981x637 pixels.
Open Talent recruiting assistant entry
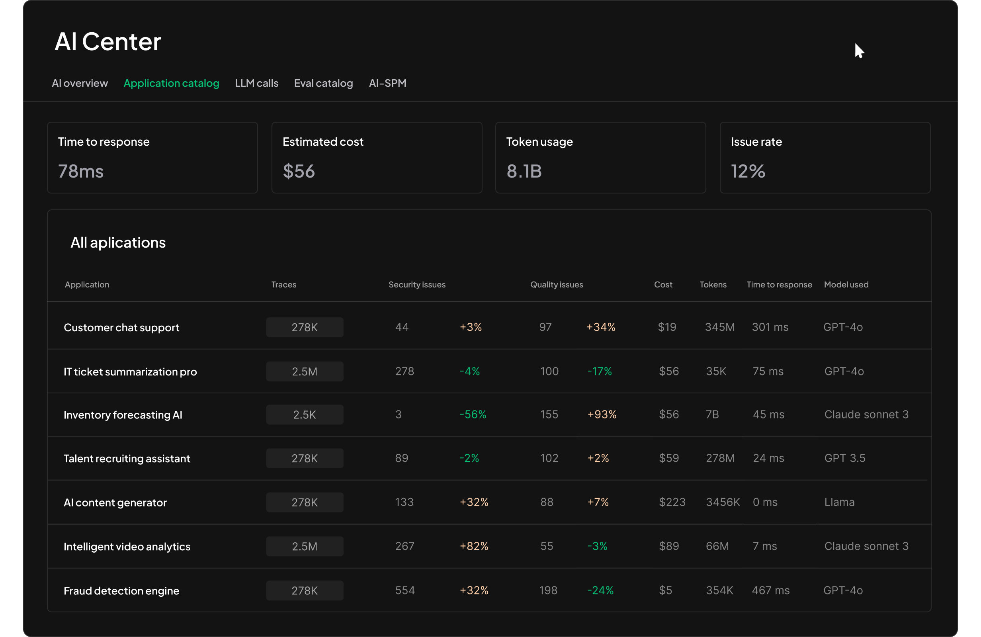127,459
